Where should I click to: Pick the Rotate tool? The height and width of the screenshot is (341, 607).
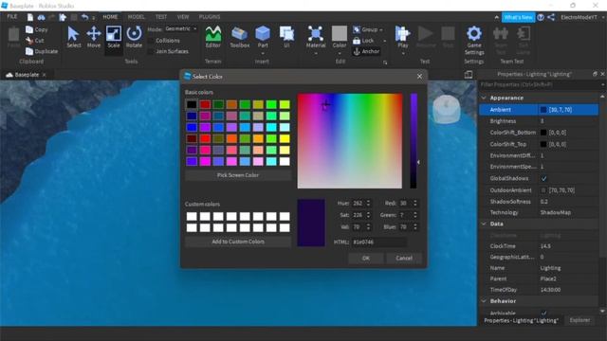tap(134, 34)
